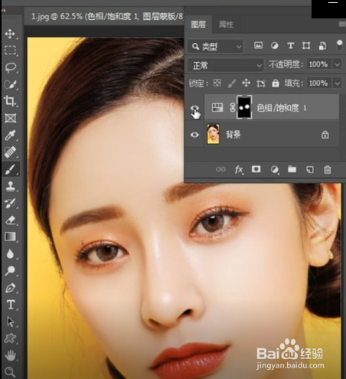
Task: Create new fill or adjustment layer
Action: click(x=275, y=169)
